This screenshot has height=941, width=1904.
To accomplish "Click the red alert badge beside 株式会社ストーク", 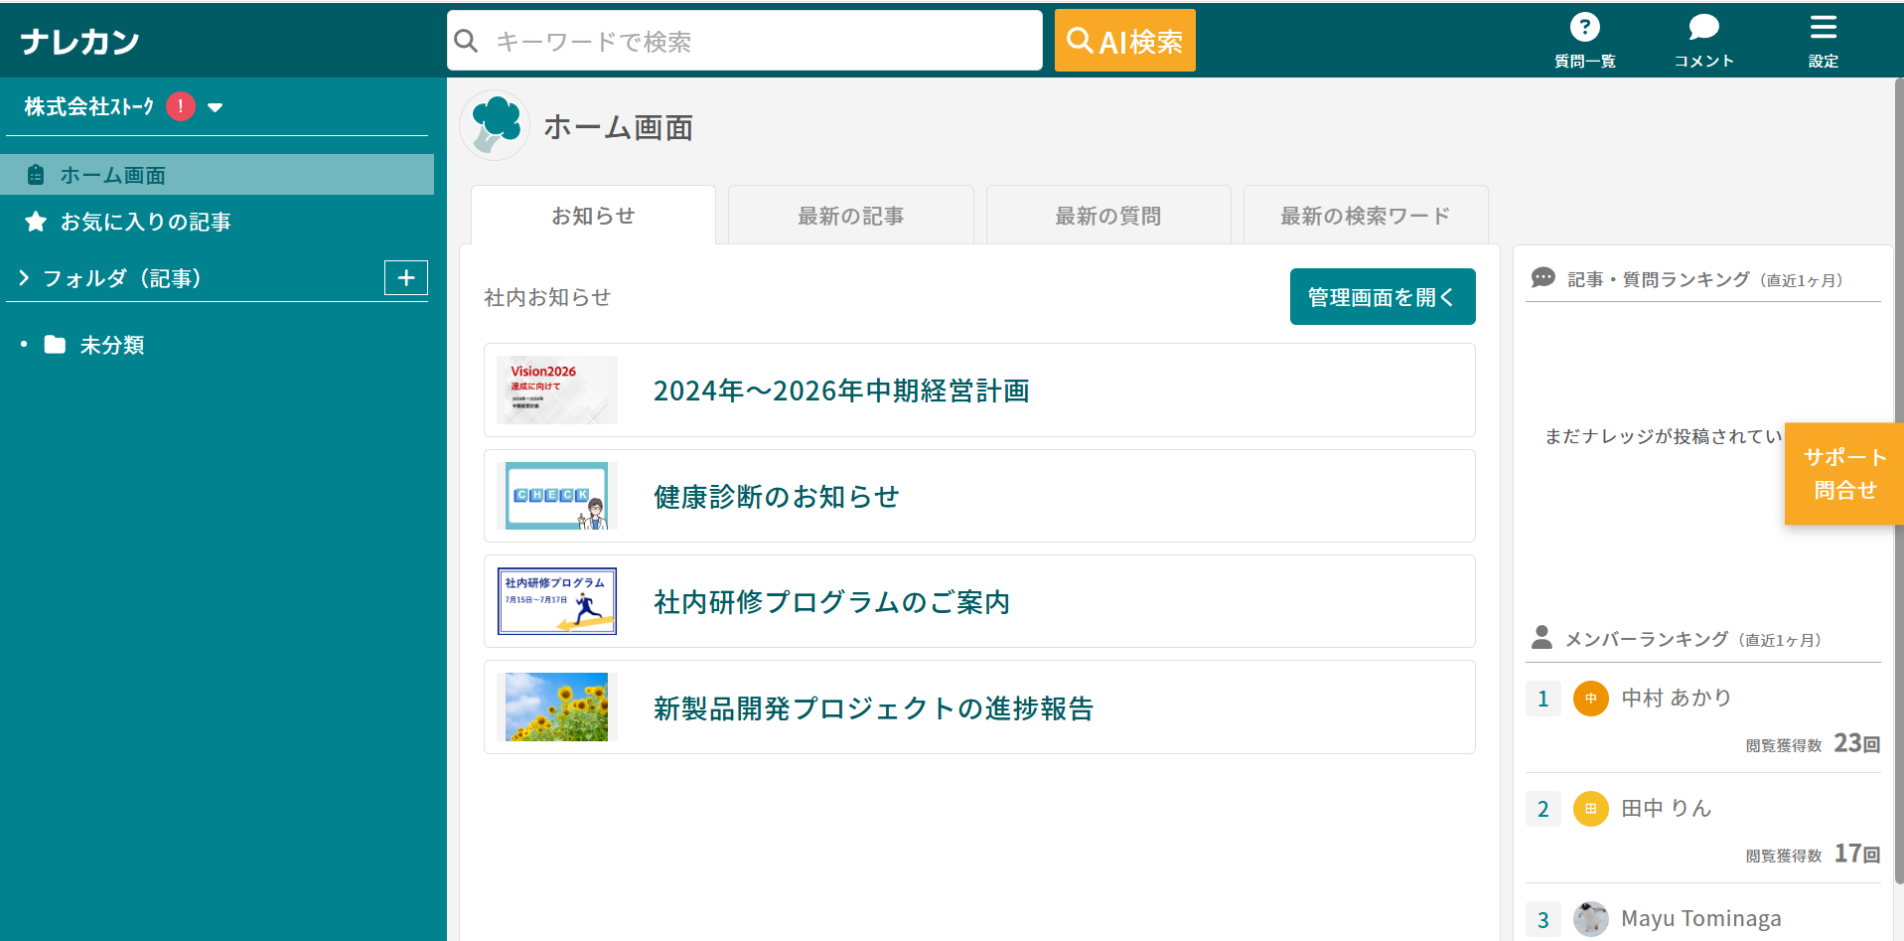I will pos(181,106).
